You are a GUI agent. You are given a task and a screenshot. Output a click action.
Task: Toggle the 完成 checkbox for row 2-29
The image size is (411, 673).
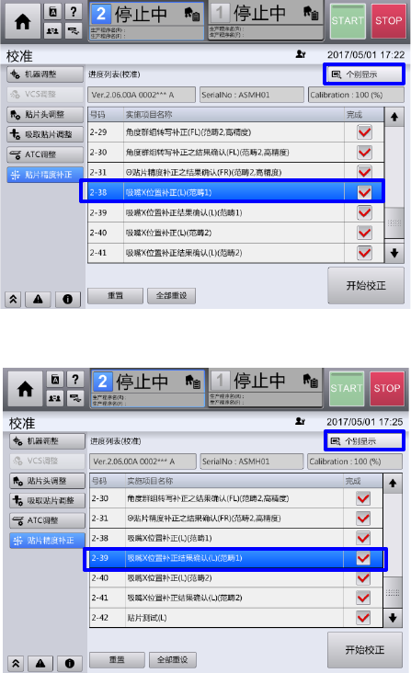364,132
